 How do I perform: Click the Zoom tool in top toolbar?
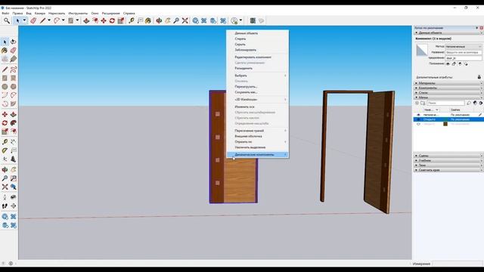point(176,20)
